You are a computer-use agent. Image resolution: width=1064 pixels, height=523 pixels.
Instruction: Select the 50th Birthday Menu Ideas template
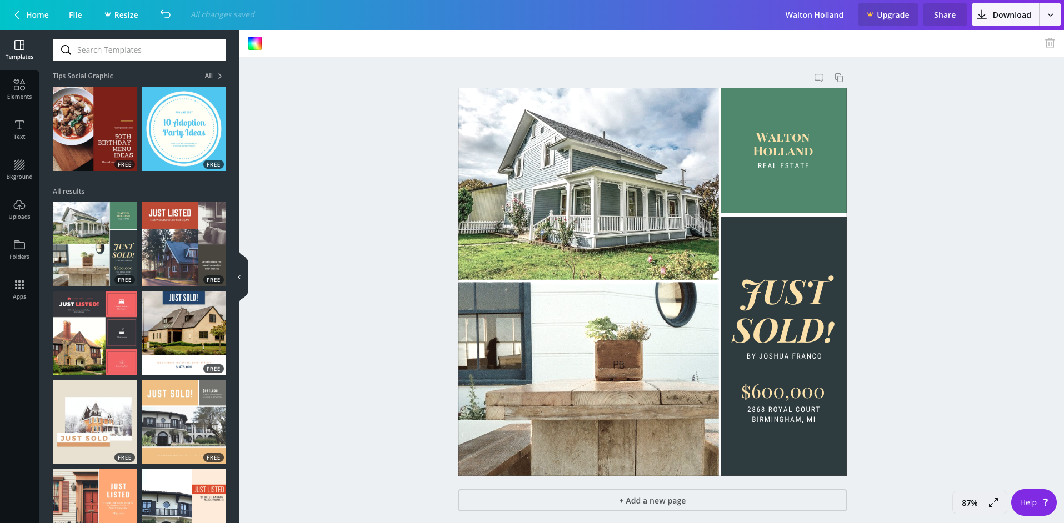[95, 129]
